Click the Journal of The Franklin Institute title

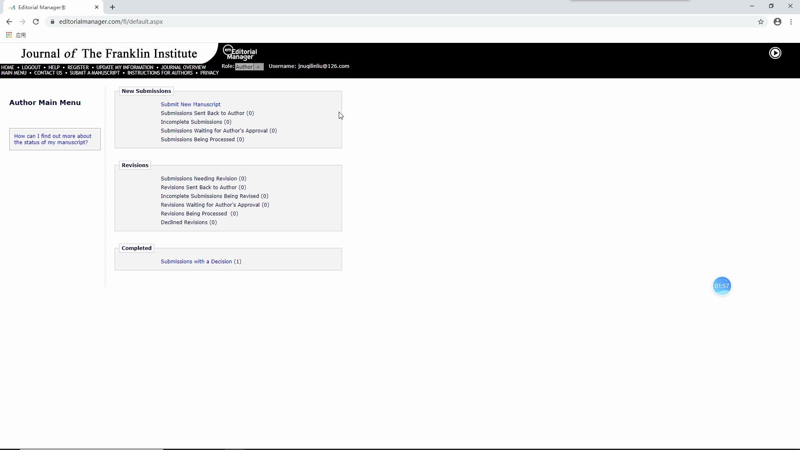tap(109, 53)
